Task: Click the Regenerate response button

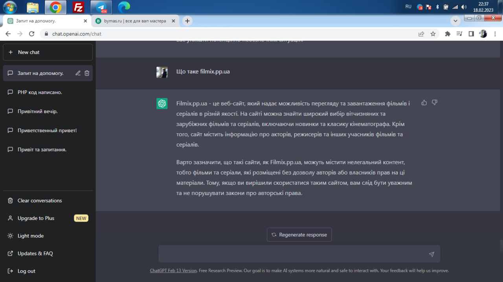Action: pyautogui.click(x=299, y=235)
